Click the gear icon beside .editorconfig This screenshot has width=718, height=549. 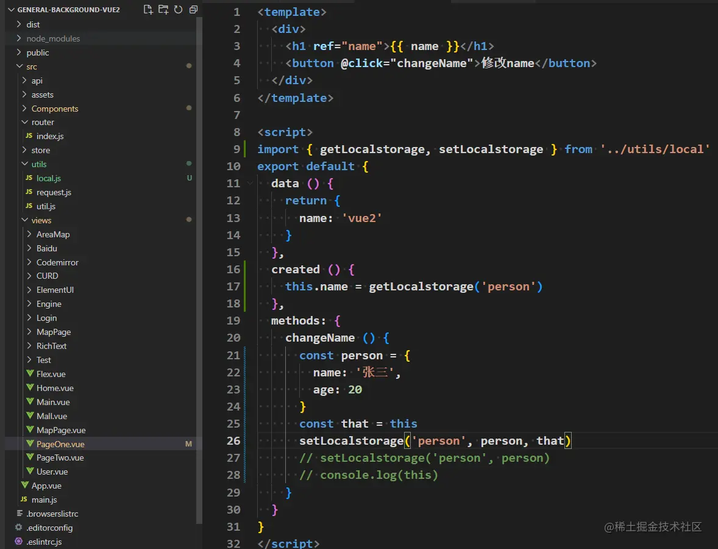tap(18, 528)
